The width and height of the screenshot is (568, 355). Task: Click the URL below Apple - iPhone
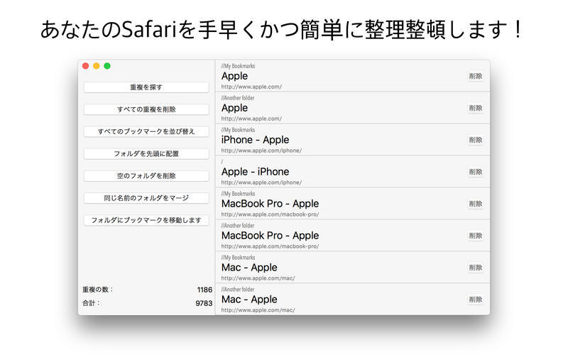(261, 182)
